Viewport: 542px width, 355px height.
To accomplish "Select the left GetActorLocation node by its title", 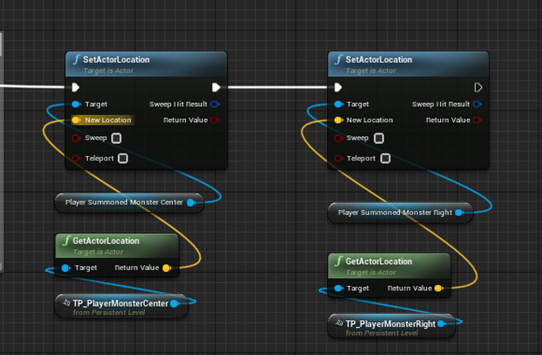I will tap(106, 241).
